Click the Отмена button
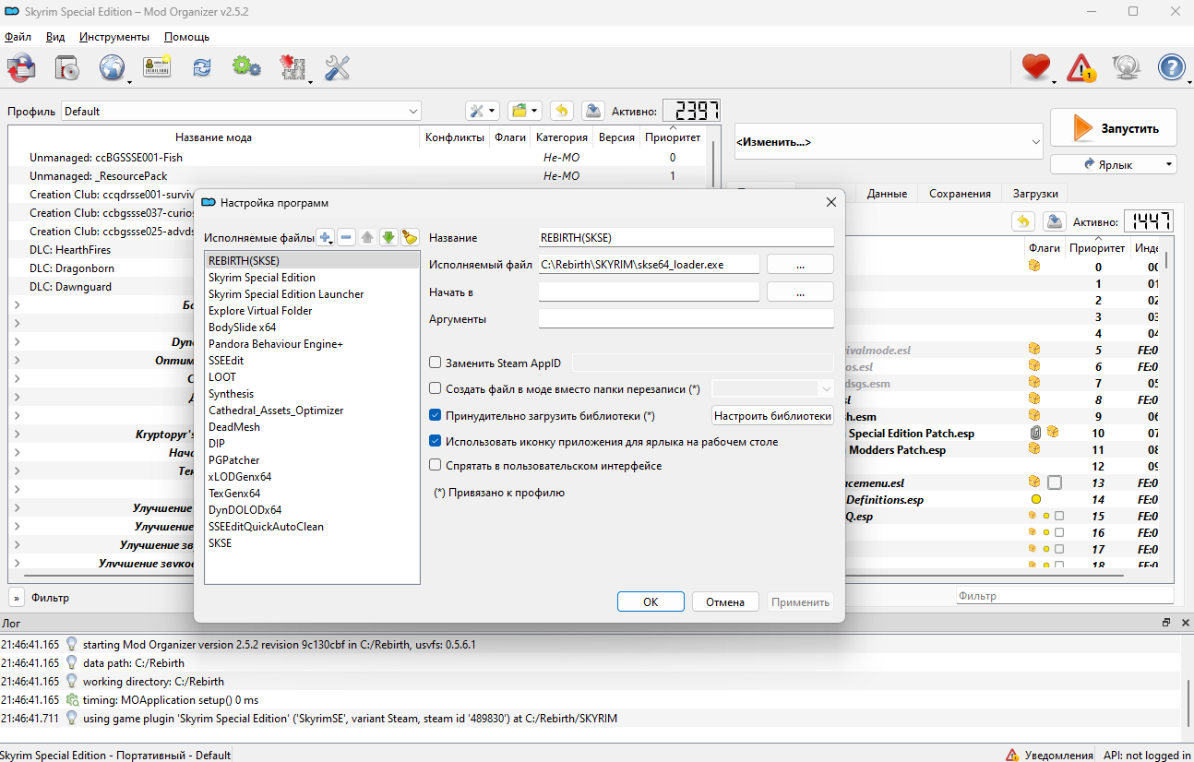 pos(725,601)
